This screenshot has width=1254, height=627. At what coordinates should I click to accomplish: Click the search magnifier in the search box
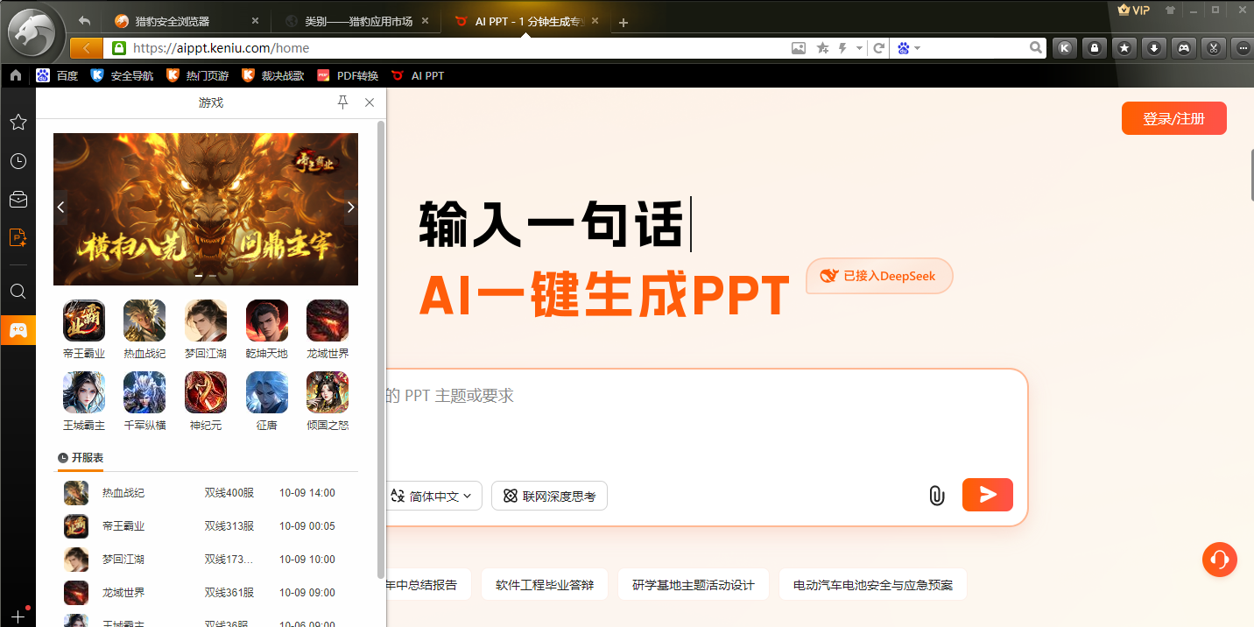pyautogui.click(x=1036, y=48)
